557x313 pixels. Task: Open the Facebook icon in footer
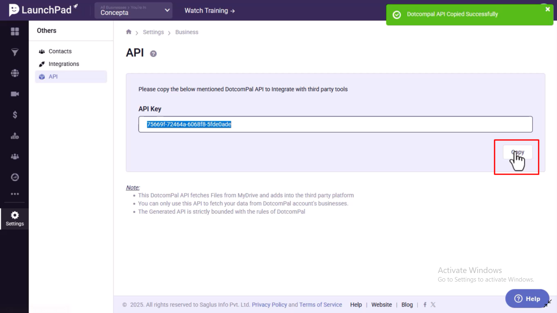tap(425, 305)
